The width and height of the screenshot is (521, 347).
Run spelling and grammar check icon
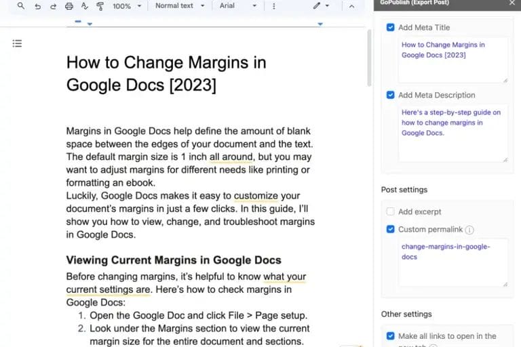[x=85, y=6]
